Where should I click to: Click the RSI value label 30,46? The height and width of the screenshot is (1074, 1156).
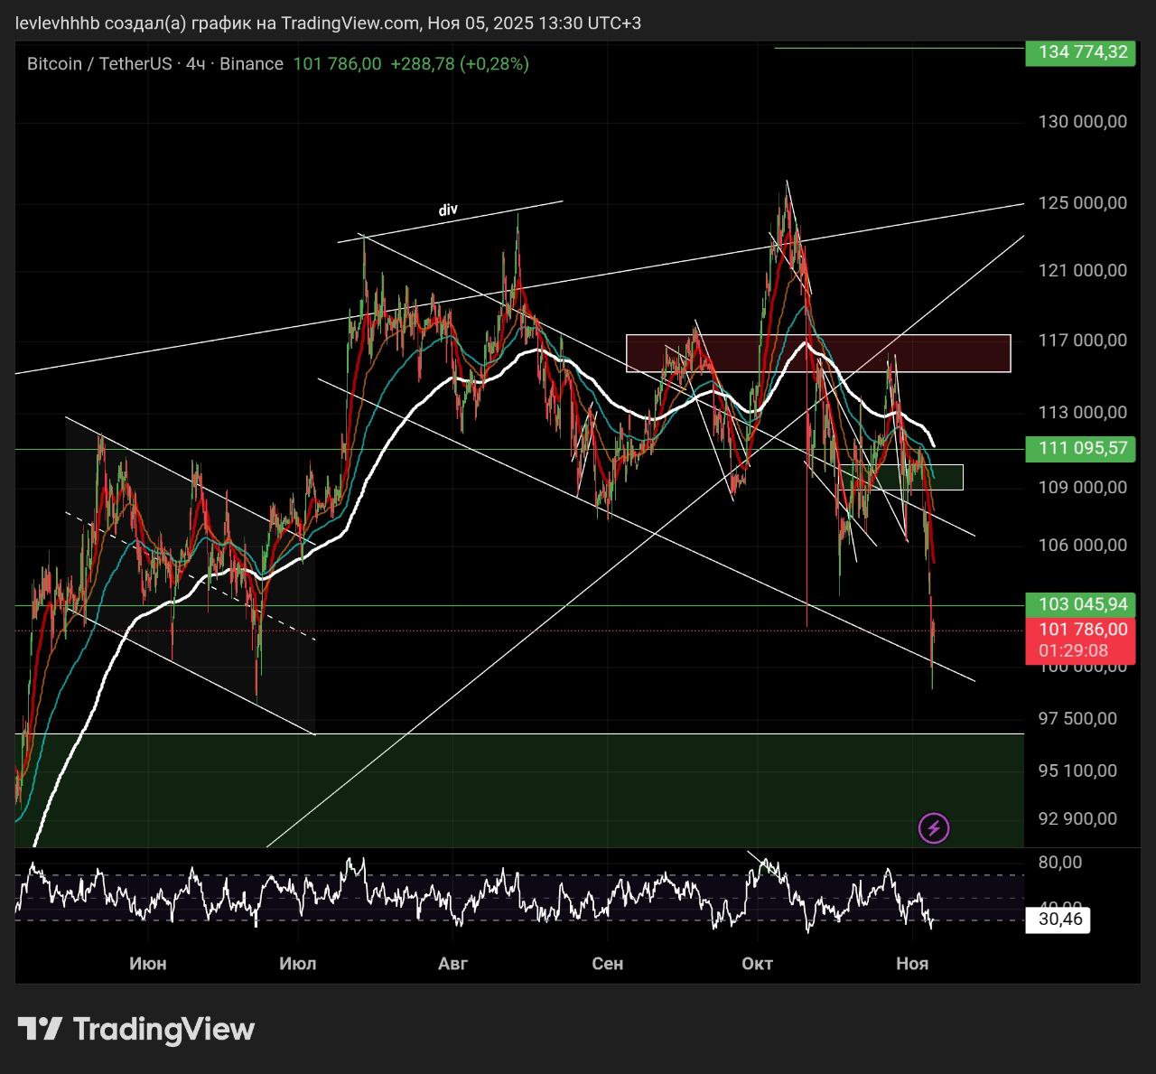1058,920
